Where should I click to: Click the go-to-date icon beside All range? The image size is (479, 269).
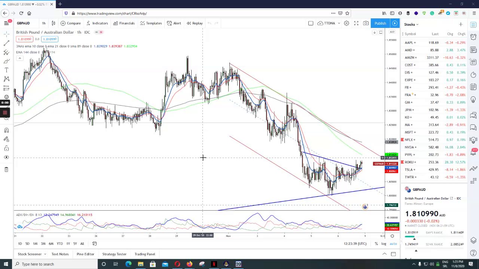tap(94, 244)
